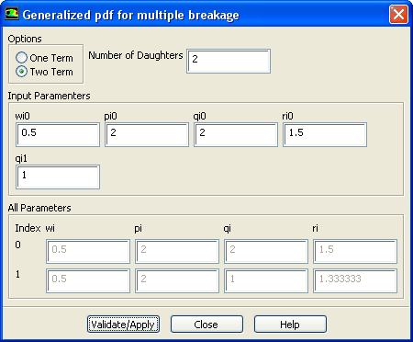Viewport: 413px width, 342px height.
Task: Click the 'Index' column header
Action: tap(28, 228)
